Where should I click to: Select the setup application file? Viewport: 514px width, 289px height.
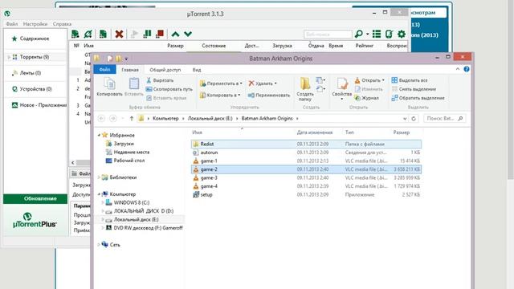click(306, 194)
